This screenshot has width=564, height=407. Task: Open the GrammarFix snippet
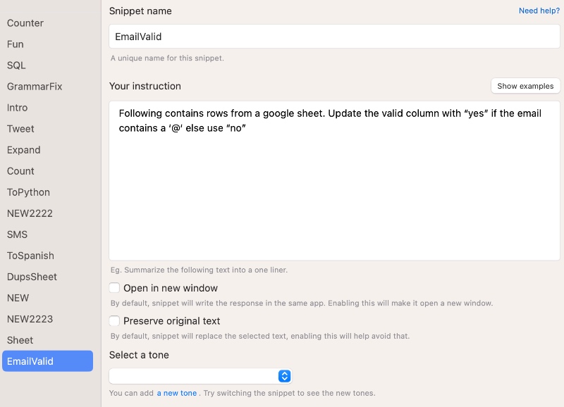tap(35, 87)
